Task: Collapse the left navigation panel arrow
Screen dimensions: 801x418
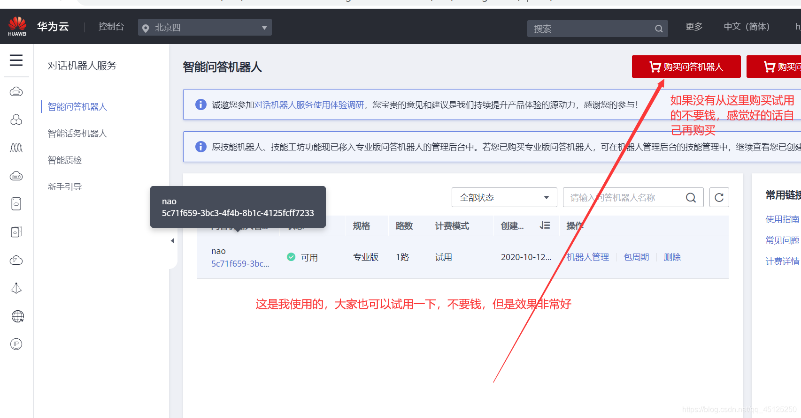Action: tap(172, 240)
